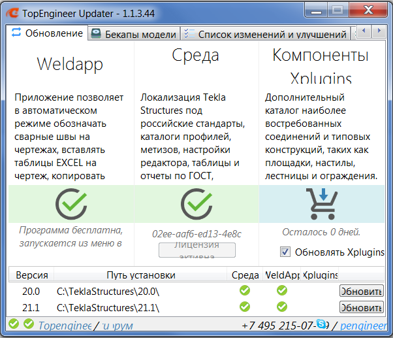The width and height of the screenshot is (393, 338).
Task: Click Обновить button for version 20.0
Action: click(x=362, y=291)
